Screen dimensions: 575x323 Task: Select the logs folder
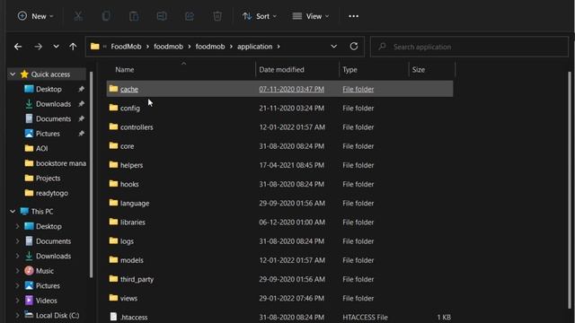point(127,241)
